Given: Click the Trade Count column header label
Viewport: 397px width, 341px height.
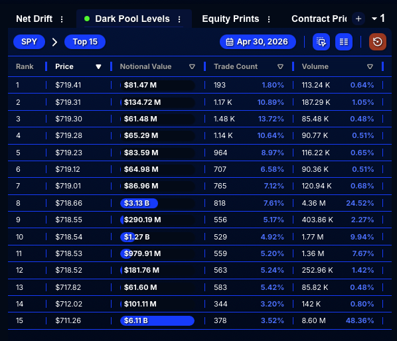Looking at the screenshot, I should [236, 66].
